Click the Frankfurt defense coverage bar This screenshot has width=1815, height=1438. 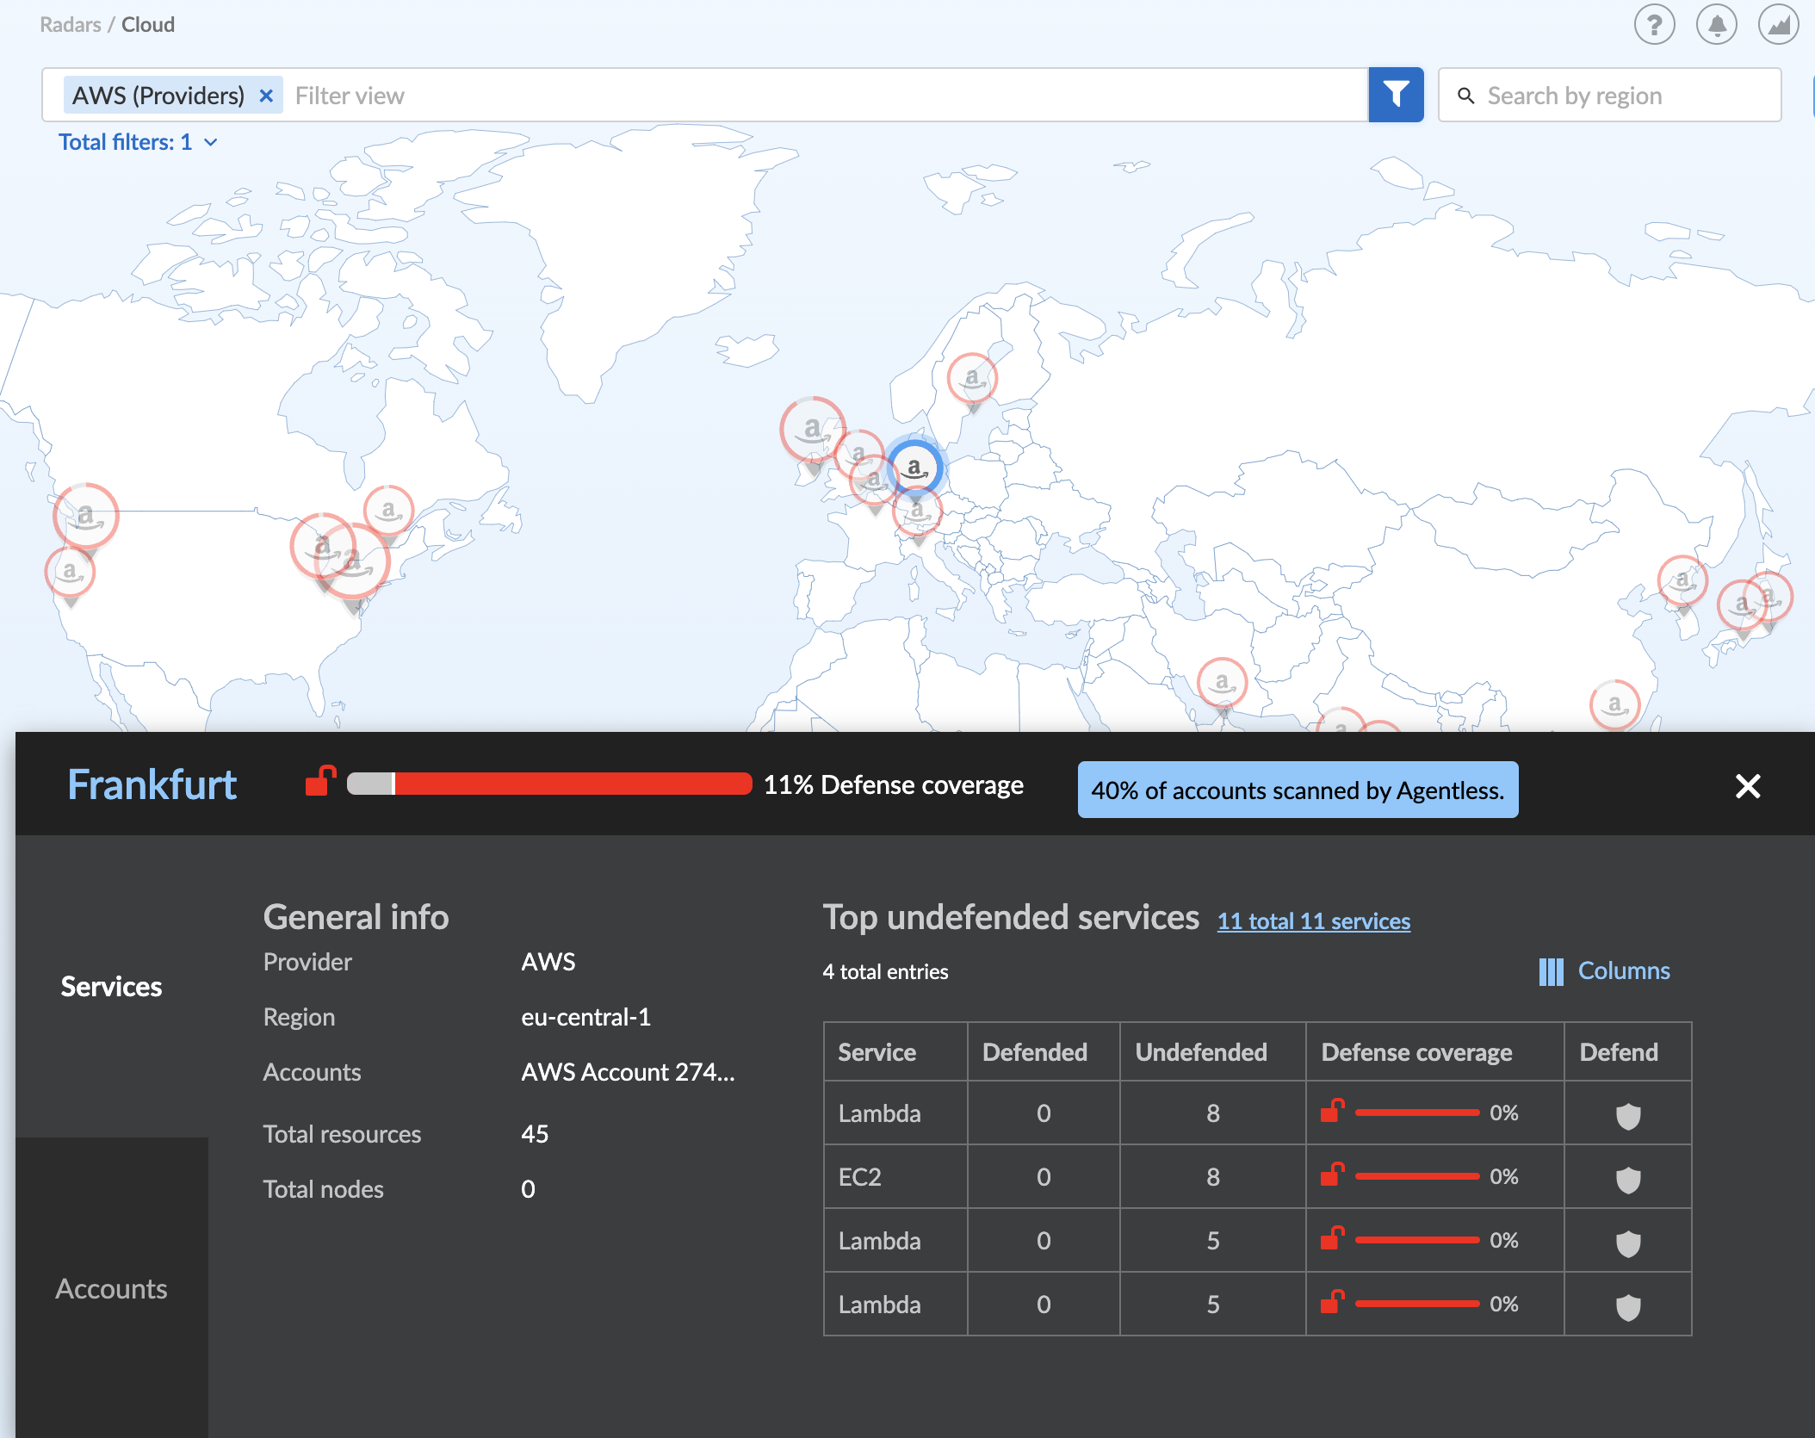[549, 784]
